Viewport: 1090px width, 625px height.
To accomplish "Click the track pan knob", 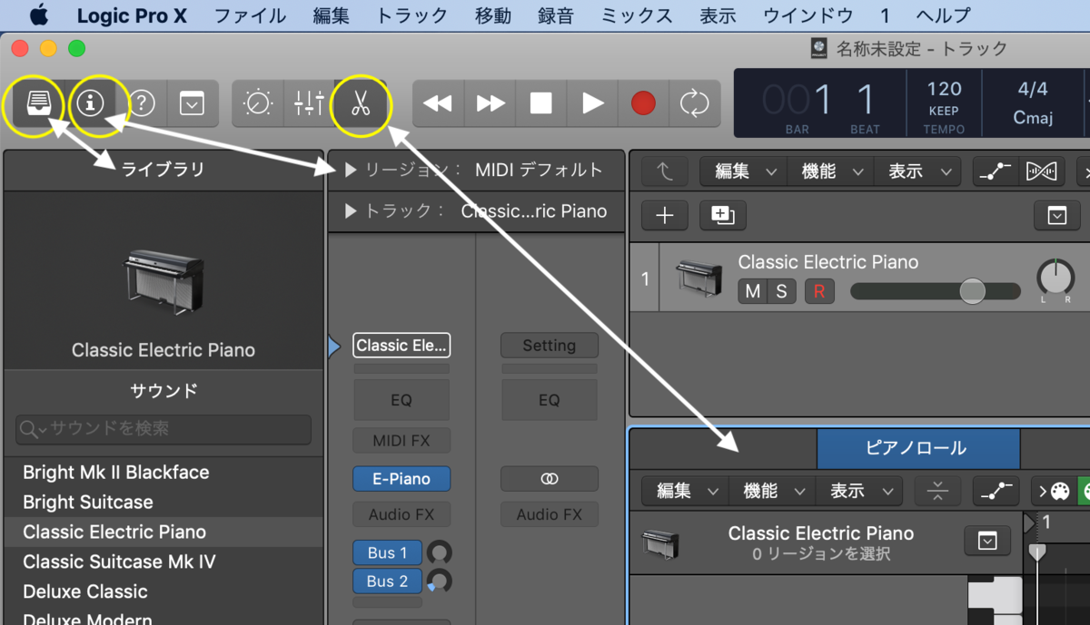I will [1055, 278].
